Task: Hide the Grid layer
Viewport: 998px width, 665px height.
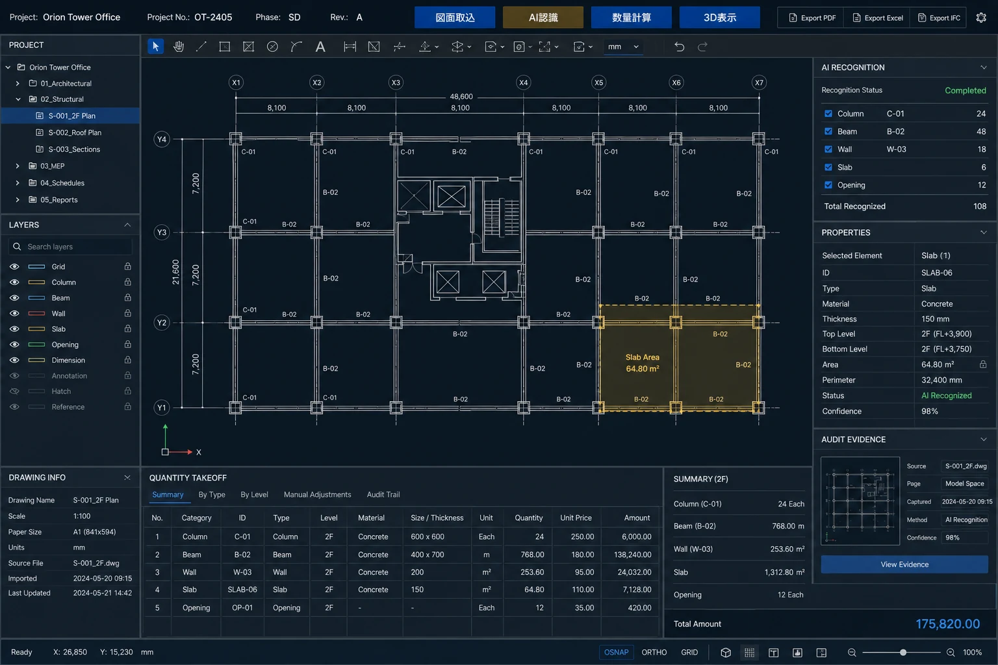Action: (14, 266)
